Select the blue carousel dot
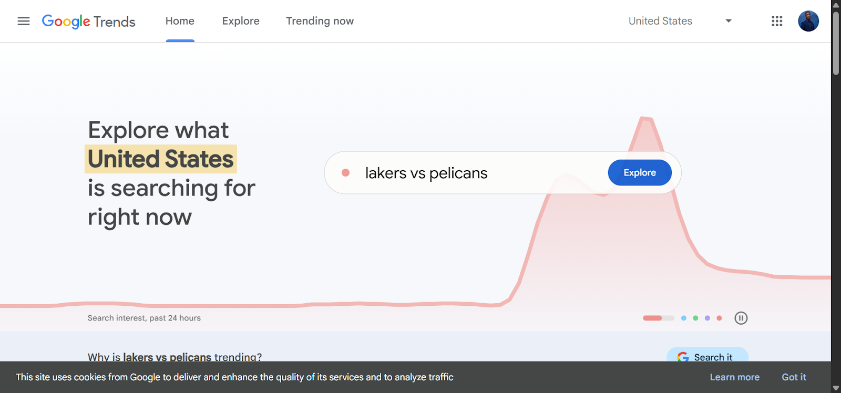This screenshot has height=393, width=841. click(x=684, y=318)
